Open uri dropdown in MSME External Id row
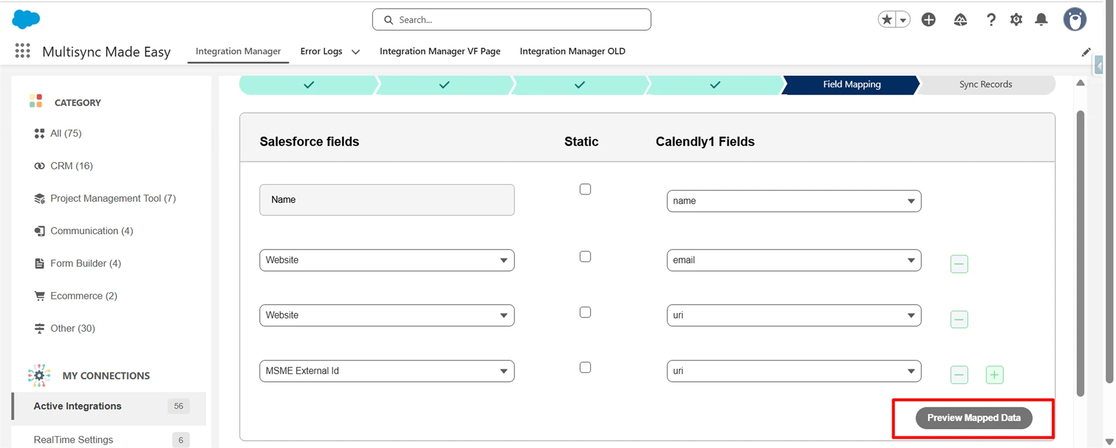The height and width of the screenshot is (448, 1116). (794, 371)
